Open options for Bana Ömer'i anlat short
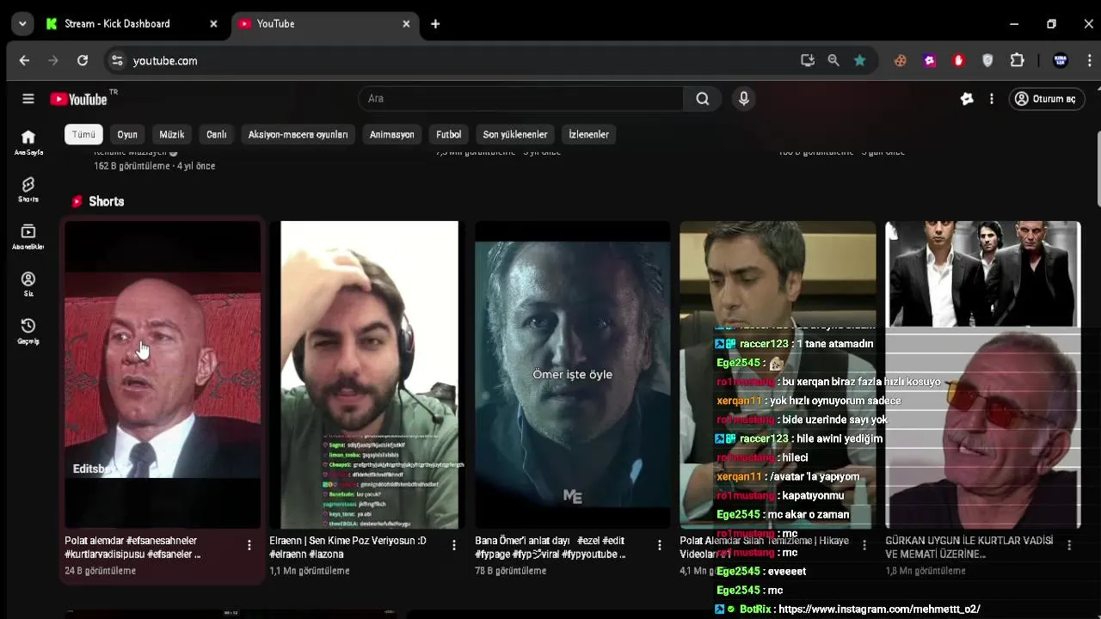1101x619 pixels. 660,545
